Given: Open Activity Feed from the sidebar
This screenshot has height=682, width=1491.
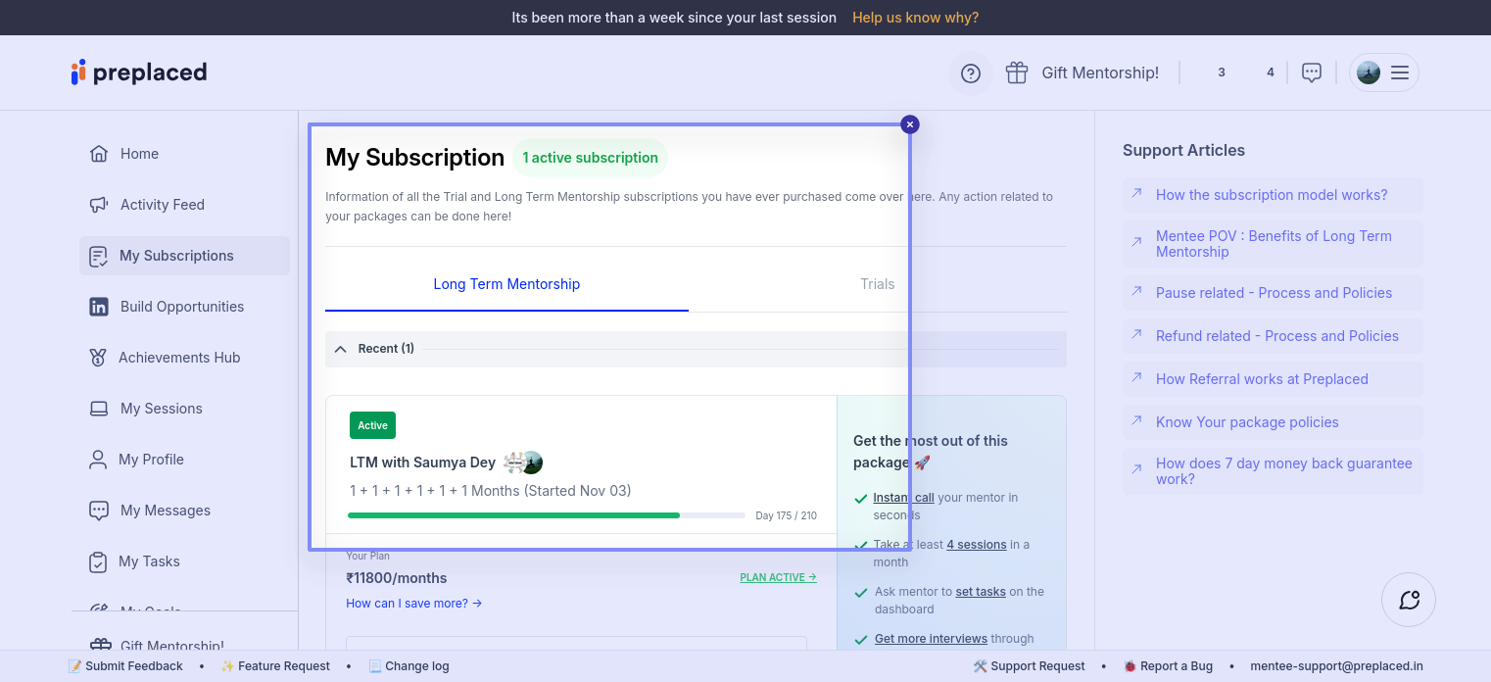Looking at the screenshot, I should 162,205.
